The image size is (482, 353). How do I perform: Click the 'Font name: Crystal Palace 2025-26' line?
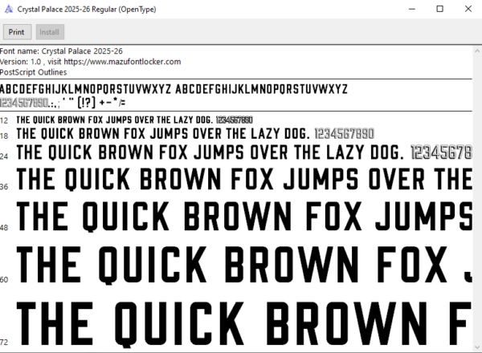point(61,51)
